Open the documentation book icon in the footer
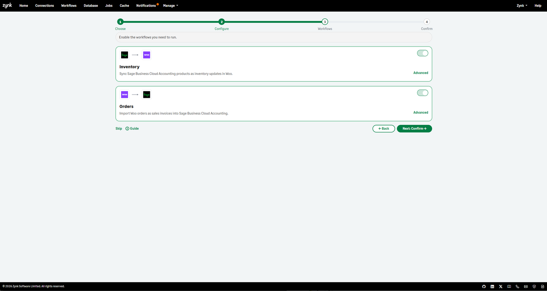The image size is (547, 291). point(509,286)
